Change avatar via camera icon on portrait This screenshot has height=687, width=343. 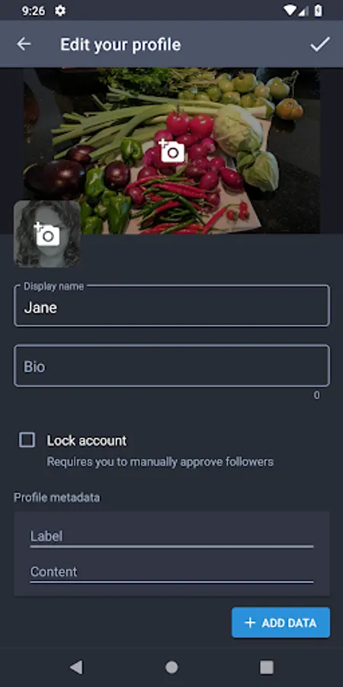click(x=46, y=234)
